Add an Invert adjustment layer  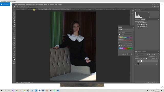pyautogui.click(x=139, y=27)
